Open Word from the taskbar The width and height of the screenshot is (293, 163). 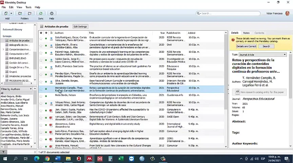(58, 159)
